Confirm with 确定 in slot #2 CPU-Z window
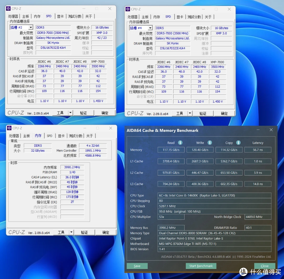284x279 pixels. click(105, 113)
